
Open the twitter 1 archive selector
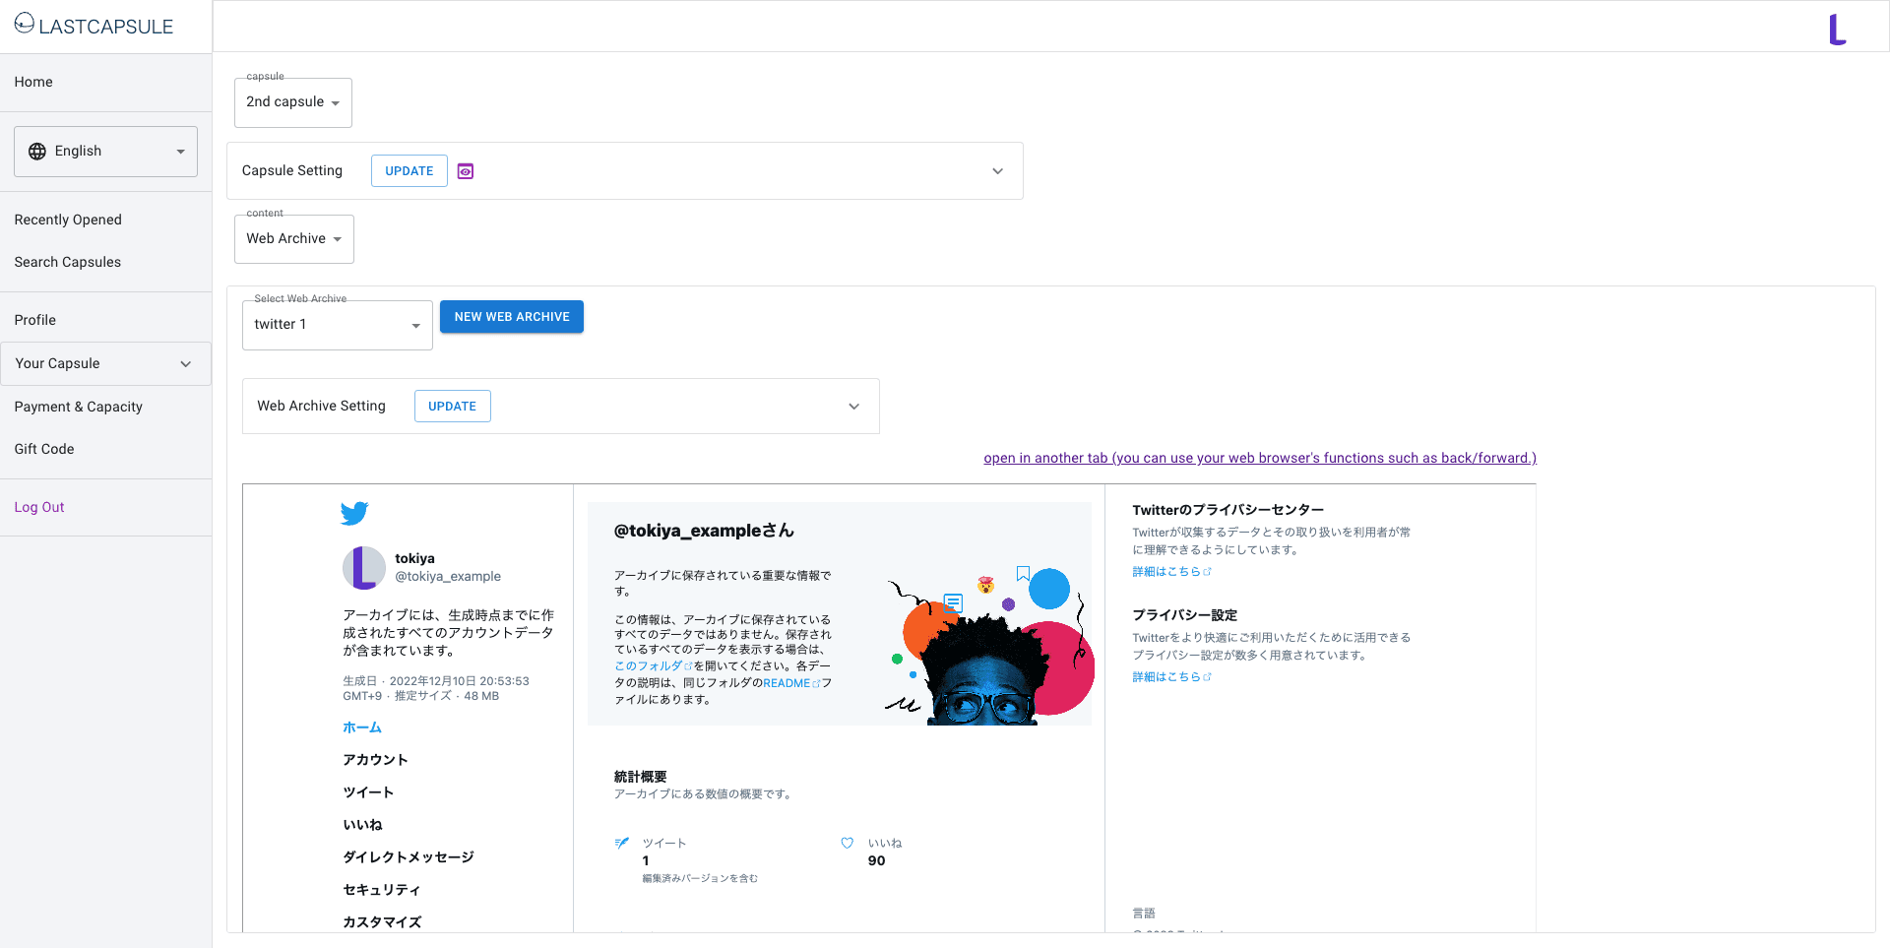[337, 325]
